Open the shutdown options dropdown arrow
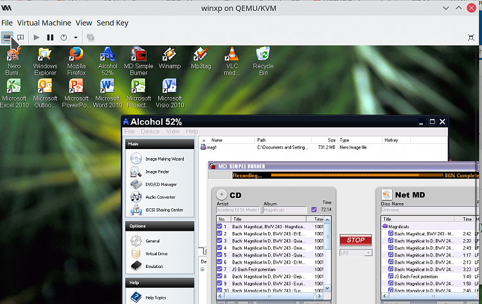This screenshot has height=304, width=482. point(76,37)
